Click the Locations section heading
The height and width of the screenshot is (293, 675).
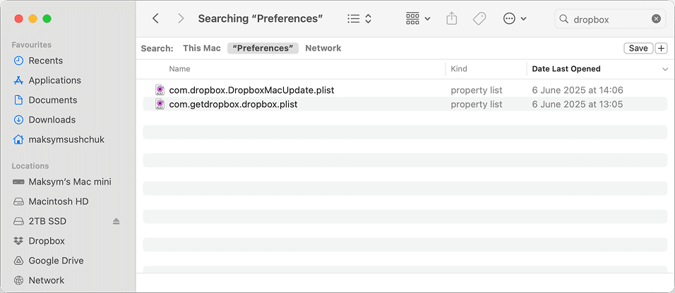click(x=30, y=166)
